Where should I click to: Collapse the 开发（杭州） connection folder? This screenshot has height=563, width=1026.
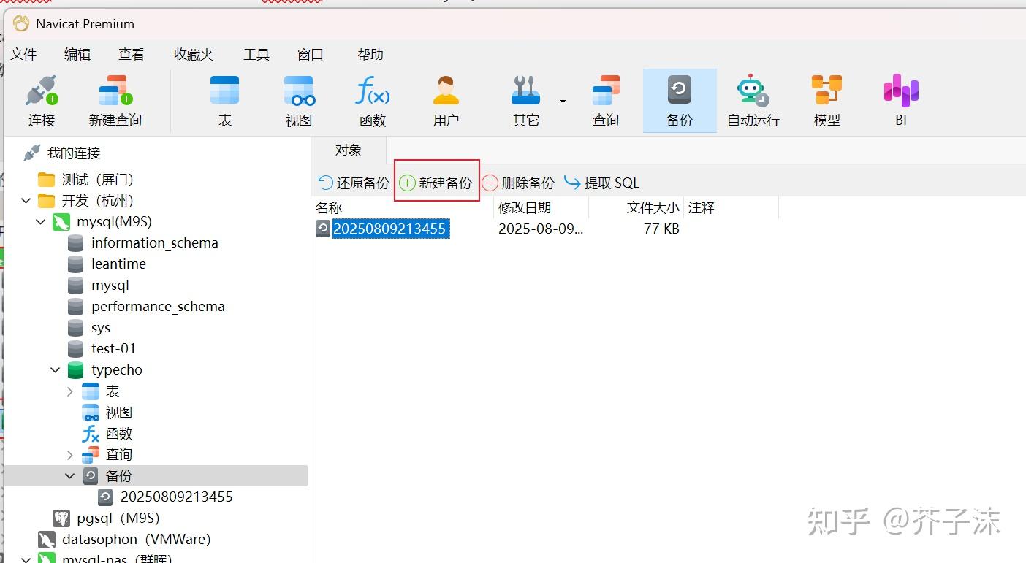(x=26, y=200)
